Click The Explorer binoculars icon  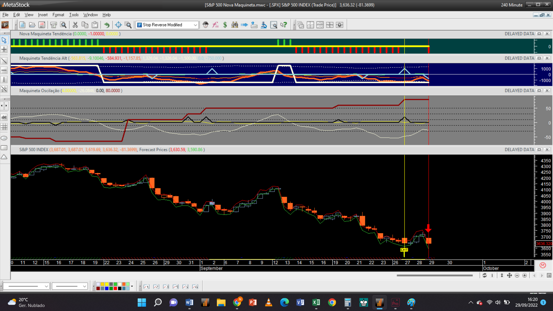coord(235,25)
